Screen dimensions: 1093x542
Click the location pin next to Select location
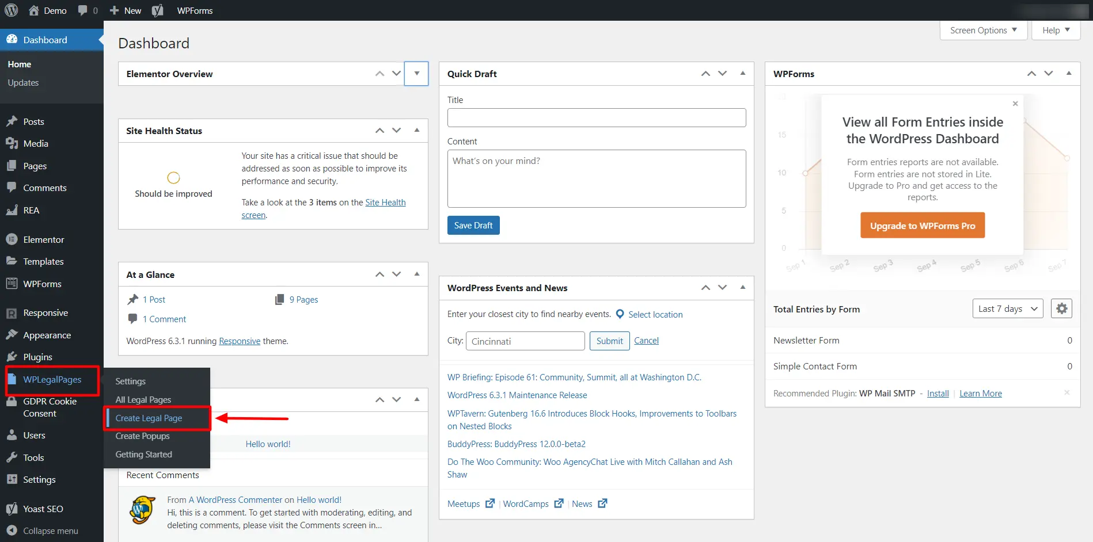(620, 314)
